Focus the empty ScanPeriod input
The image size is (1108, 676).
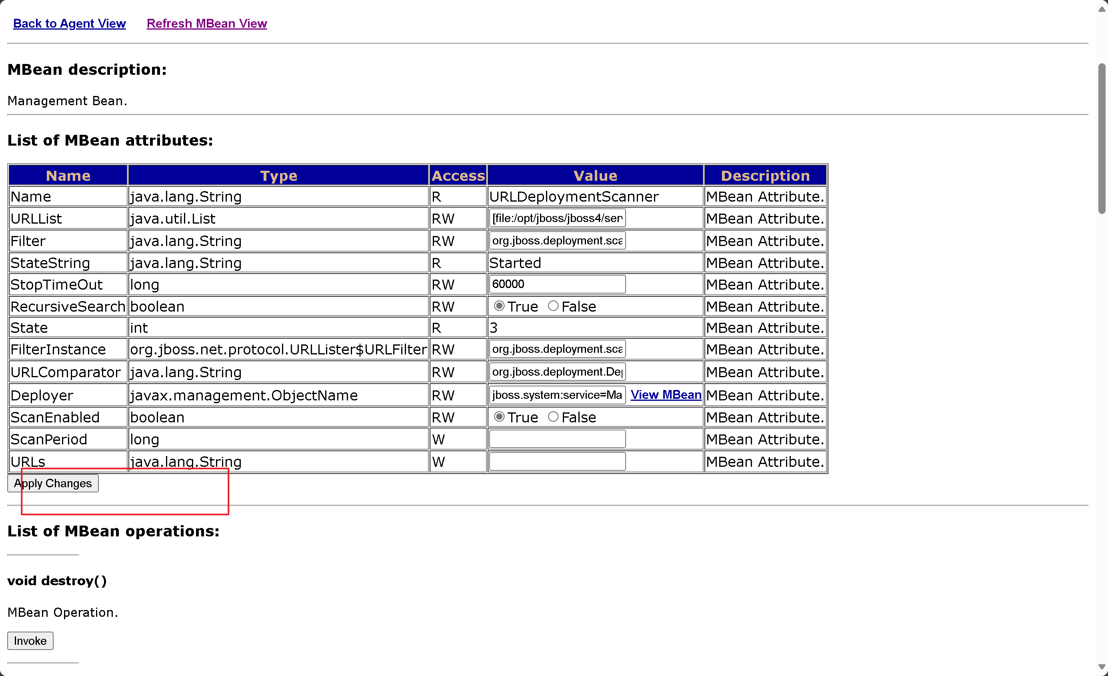click(x=557, y=439)
